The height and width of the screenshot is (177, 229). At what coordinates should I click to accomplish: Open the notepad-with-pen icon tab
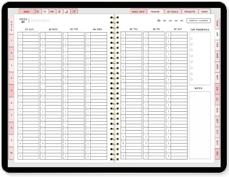click(x=74, y=12)
